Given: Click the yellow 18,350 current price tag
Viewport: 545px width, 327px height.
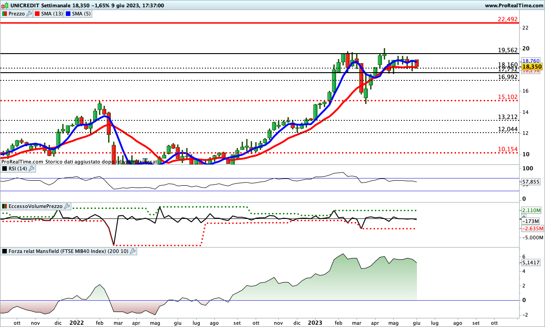Looking at the screenshot, I should coord(531,66).
